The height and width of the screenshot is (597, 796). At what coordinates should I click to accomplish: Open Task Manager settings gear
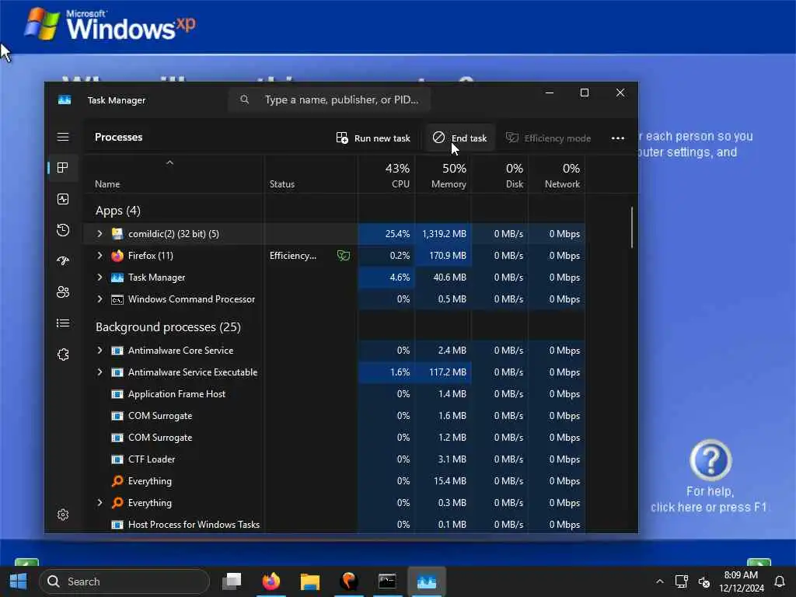coord(63,515)
